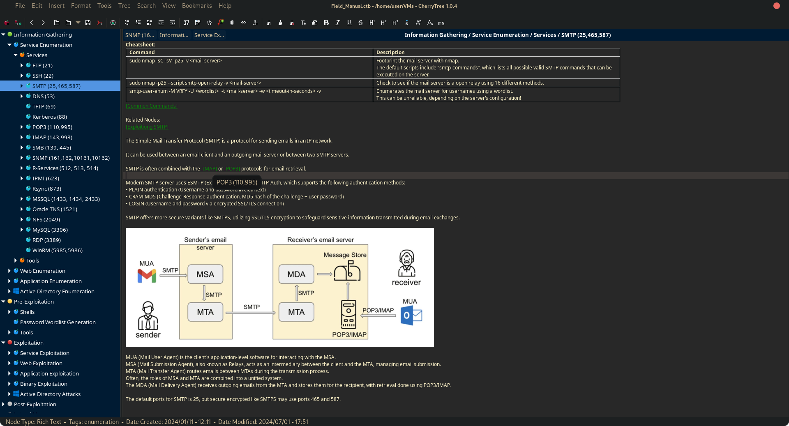Switch to the 'Service Ex...' tab
The image size is (789, 426).
(209, 35)
